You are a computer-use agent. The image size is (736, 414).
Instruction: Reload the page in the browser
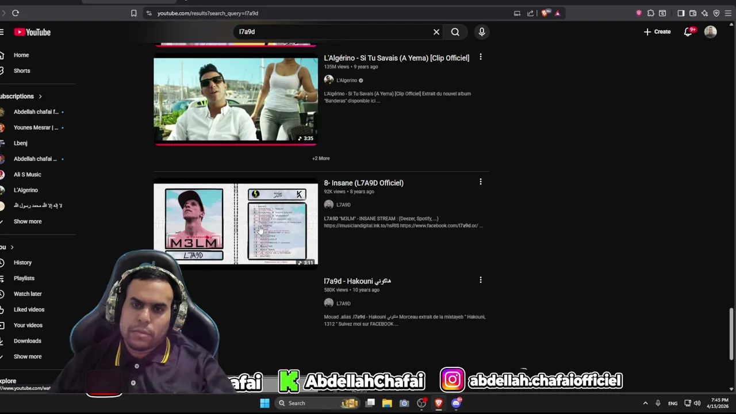[x=16, y=13]
